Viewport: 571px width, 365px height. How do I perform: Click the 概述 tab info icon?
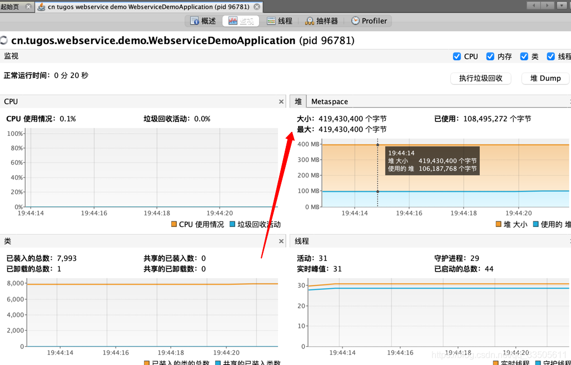(195, 21)
